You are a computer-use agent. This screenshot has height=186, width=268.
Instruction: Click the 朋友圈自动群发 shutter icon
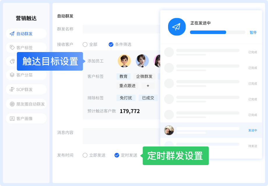[x=12, y=104]
